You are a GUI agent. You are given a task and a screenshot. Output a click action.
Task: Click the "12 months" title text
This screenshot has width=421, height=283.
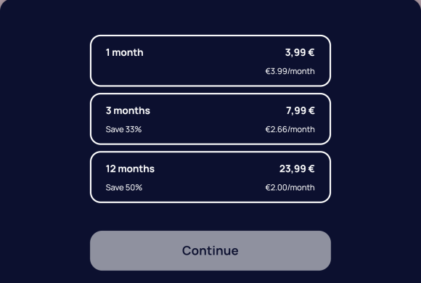pos(130,169)
